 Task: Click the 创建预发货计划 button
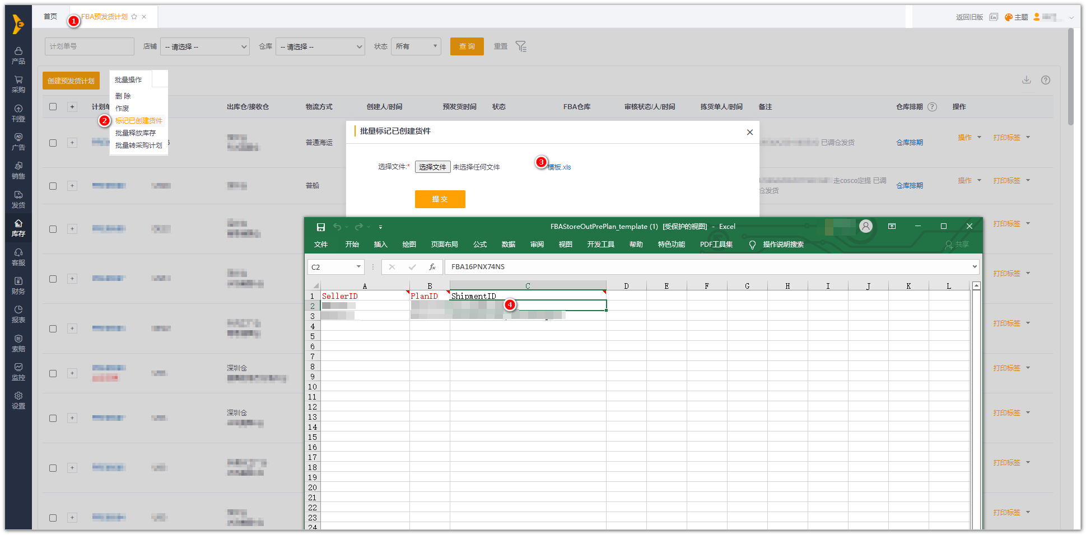point(71,81)
